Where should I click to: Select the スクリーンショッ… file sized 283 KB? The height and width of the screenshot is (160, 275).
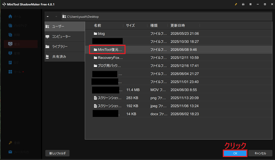pos(110,98)
